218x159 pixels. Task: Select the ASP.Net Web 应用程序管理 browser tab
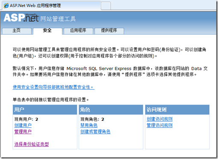52,6
